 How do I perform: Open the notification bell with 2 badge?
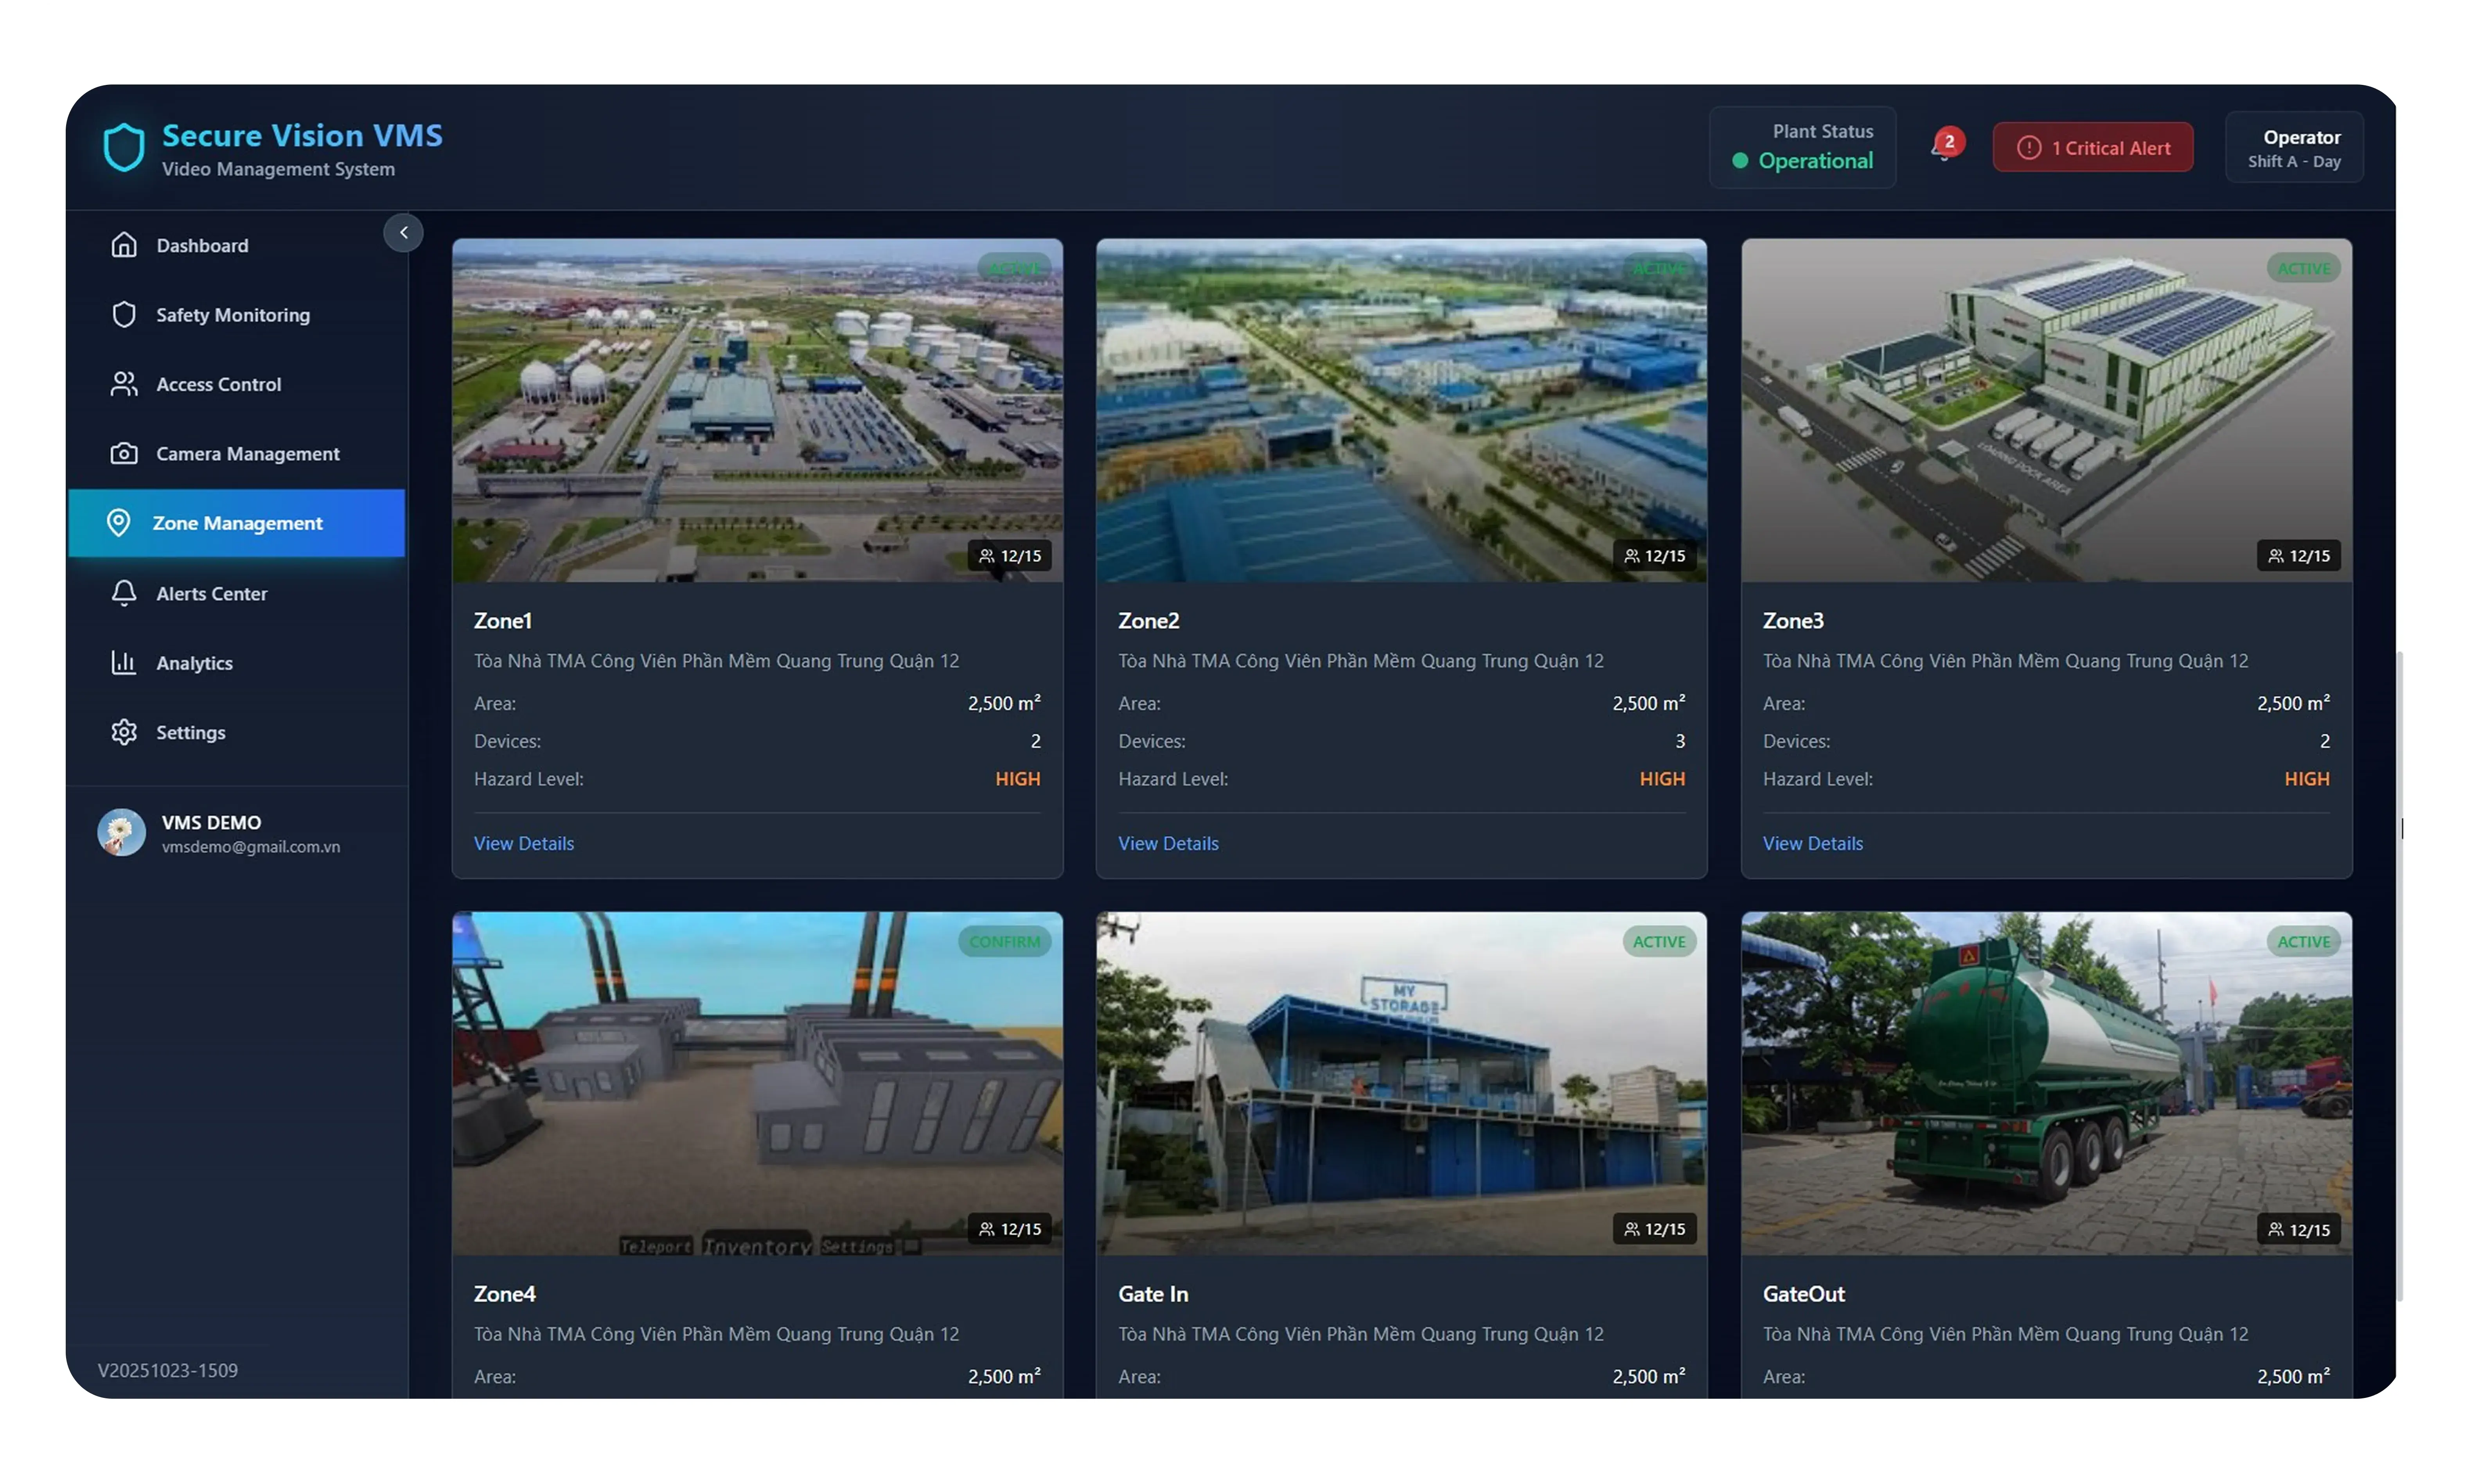point(1946,146)
